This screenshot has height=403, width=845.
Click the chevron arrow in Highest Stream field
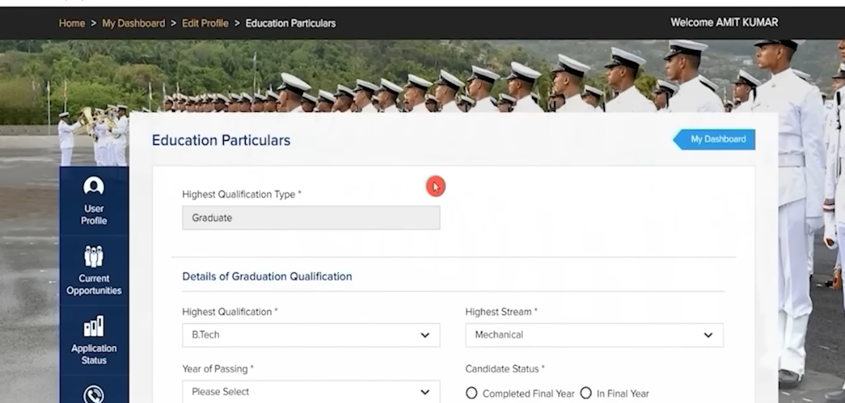tap(708, 335)
